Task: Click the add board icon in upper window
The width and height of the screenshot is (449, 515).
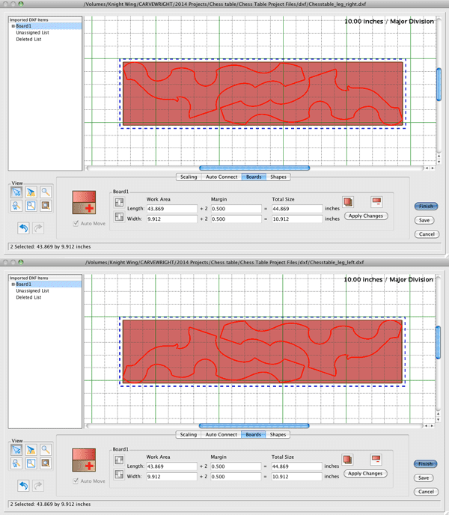Action: (83, 203)
